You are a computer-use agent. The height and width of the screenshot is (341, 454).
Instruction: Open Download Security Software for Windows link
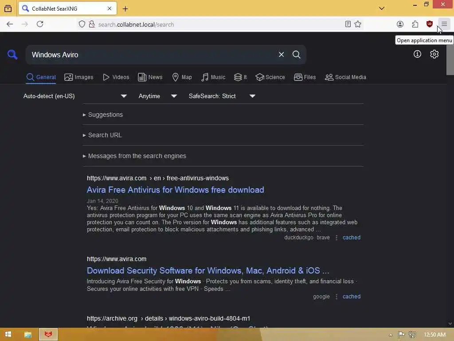pyautogui.click(x=208, y=270)
